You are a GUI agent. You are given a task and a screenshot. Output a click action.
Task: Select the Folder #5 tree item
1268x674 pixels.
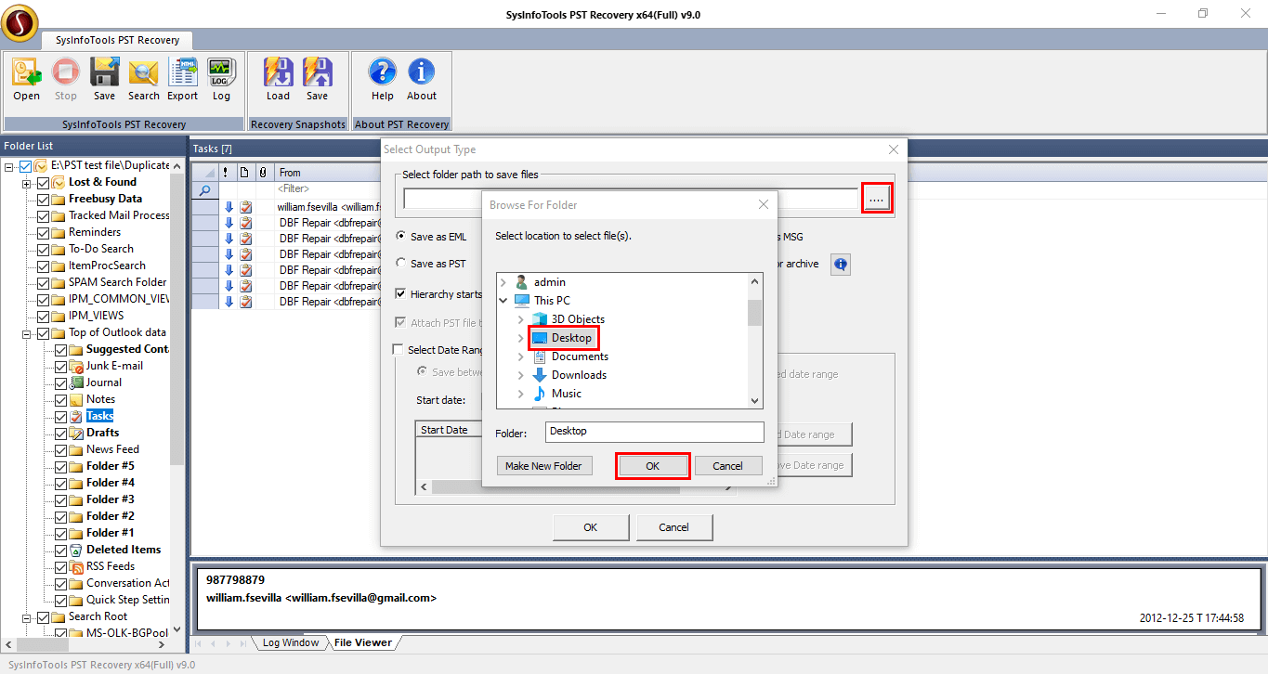click(x=111, y=466)
